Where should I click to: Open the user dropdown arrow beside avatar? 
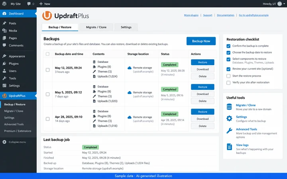284,4
